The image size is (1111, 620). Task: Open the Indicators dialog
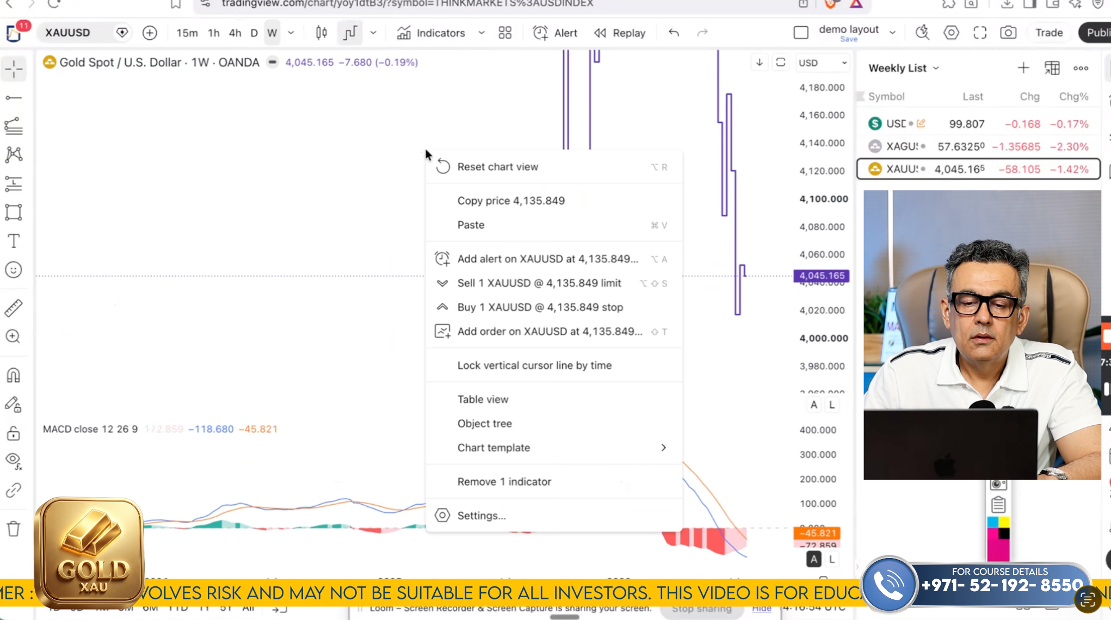(431, 33)
